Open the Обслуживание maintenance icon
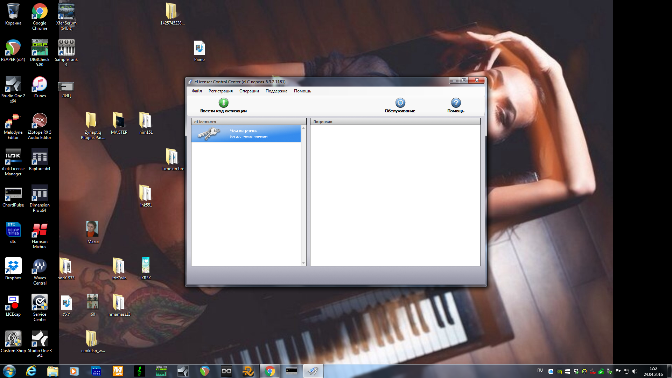672x378 pixels. tap(400, 103)
